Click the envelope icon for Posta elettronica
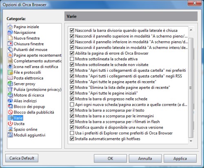 pyautogui.click(x=10, y=78)
